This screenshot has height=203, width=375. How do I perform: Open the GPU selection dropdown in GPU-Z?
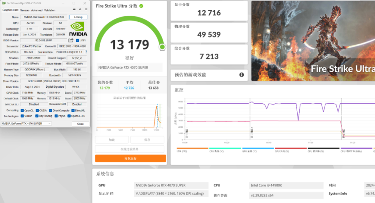pyautogui.click(x=26, y=124)
